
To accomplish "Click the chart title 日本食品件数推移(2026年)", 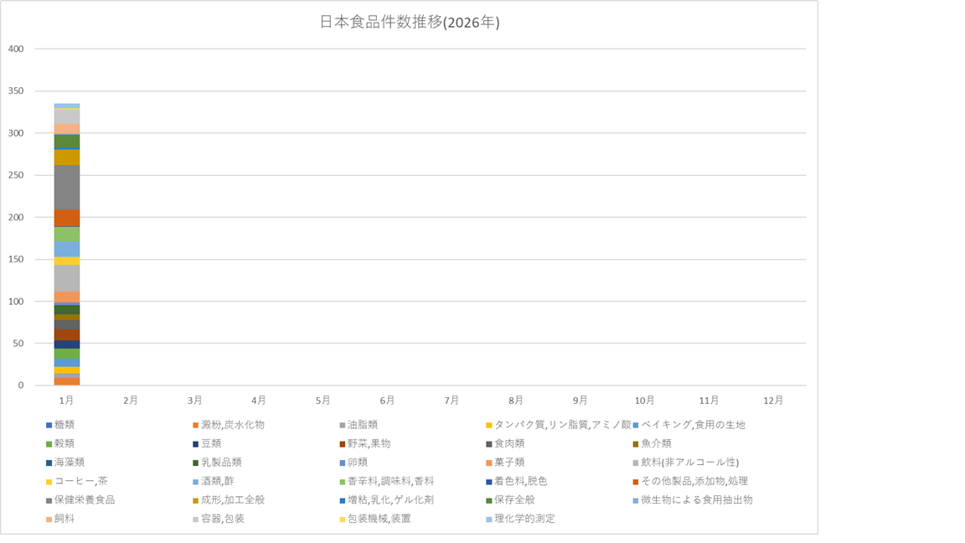I will click(x=410, y=23).
